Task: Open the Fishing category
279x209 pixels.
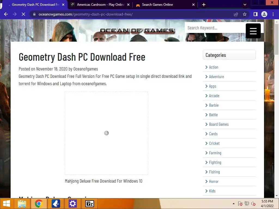Action: pos(214,172)
